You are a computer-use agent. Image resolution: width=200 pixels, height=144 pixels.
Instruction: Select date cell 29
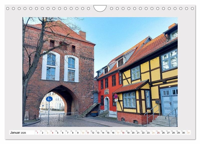pos(178,133)
